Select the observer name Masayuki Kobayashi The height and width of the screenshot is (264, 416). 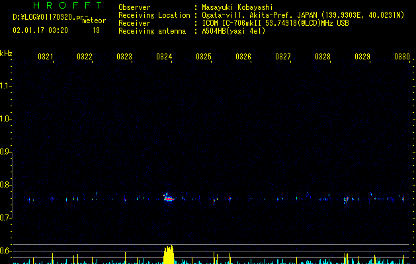237,7
